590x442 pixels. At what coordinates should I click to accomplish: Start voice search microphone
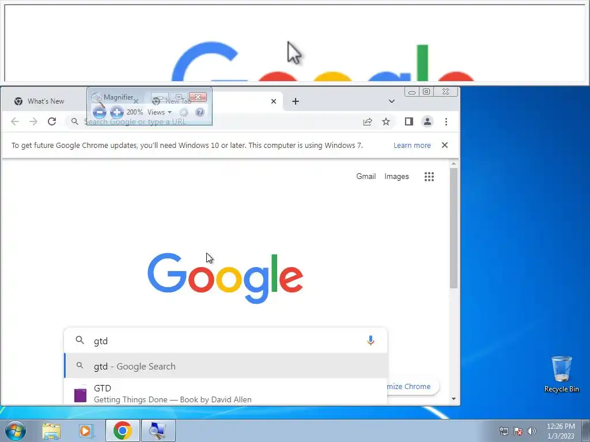point(370,341)
